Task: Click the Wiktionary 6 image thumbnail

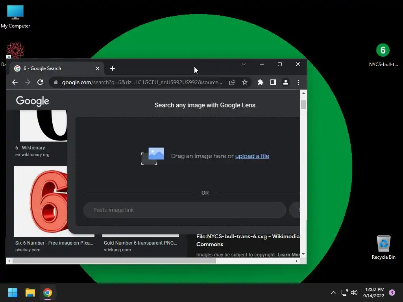Action: click(43, 125)
